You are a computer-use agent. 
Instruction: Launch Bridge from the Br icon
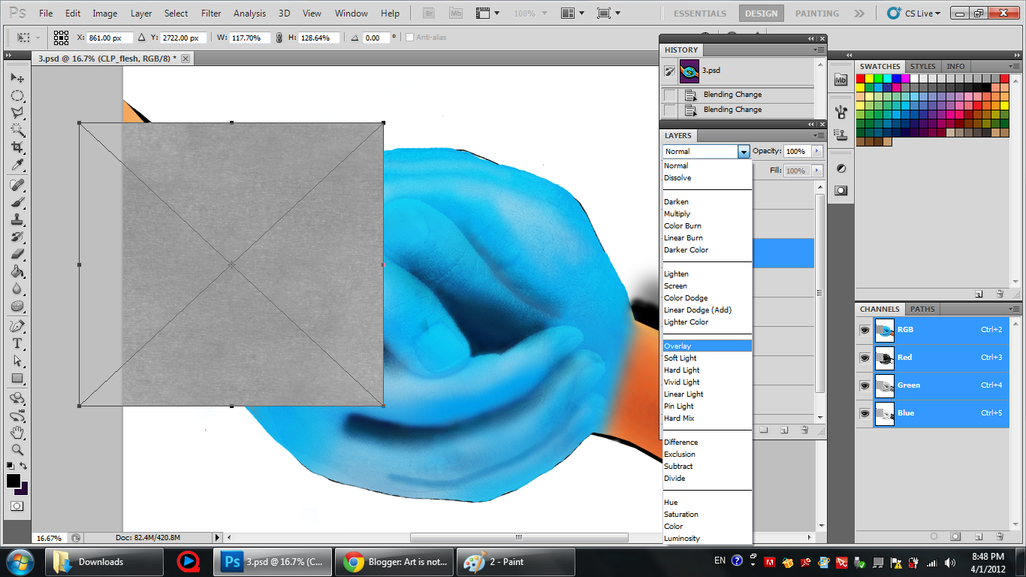[429, 13]
